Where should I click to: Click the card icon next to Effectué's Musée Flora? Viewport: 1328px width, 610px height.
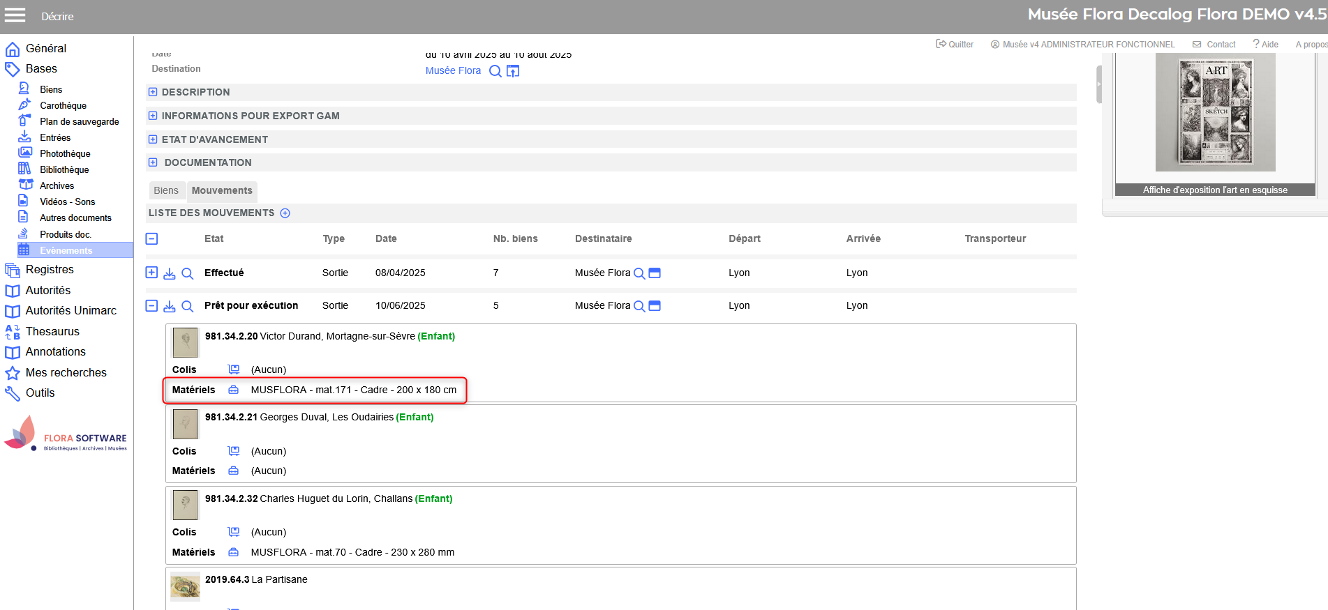pos(655,273)
